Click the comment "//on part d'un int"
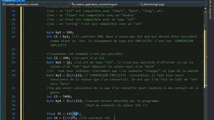This screenshot has height=120, width=214. click(88, 58)
